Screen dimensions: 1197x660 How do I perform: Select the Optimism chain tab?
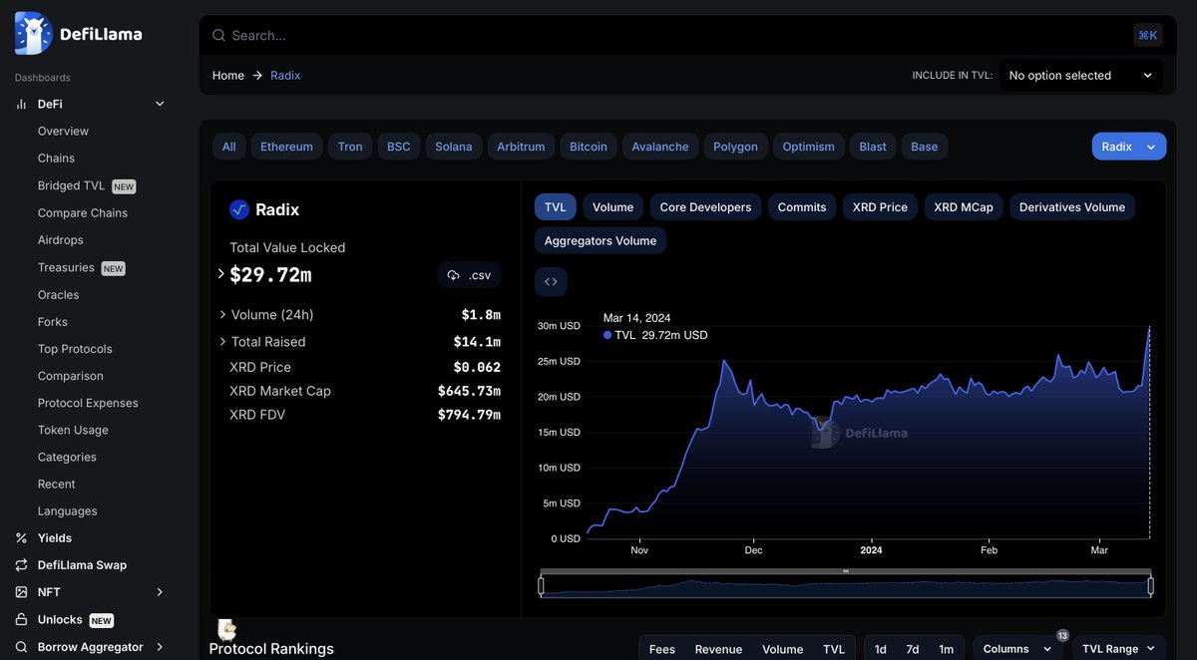(x=808, y=147)
